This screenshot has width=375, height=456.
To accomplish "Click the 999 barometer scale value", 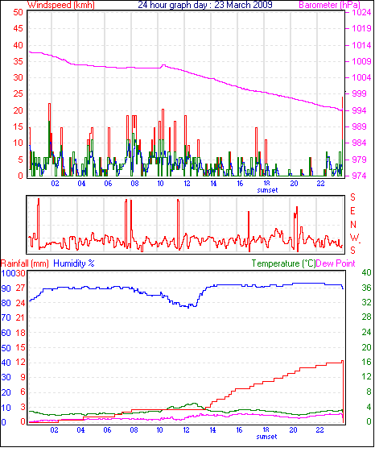I will click(360, 93).
